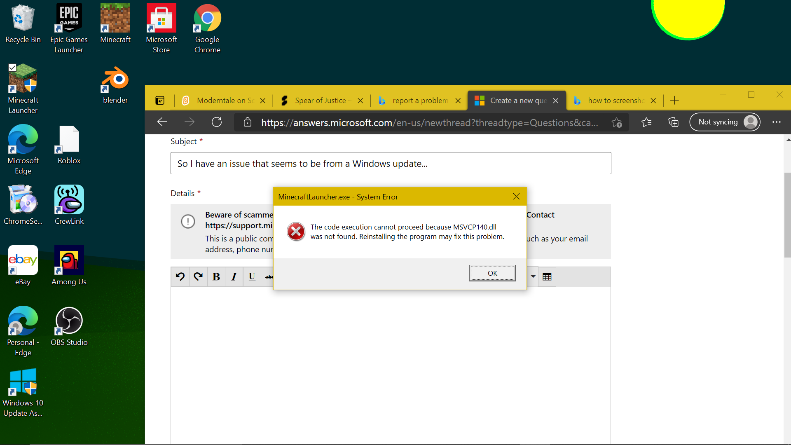Click the Not syncing profile button
The width and height of the screenshot is (791, 445).
(725, 122)
